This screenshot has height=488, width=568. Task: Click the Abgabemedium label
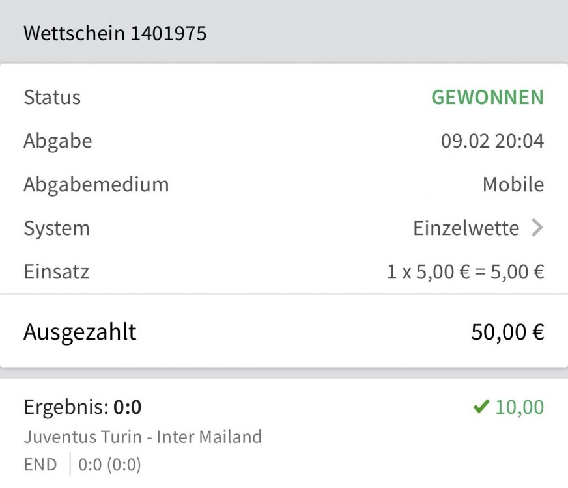click(96, 185)
